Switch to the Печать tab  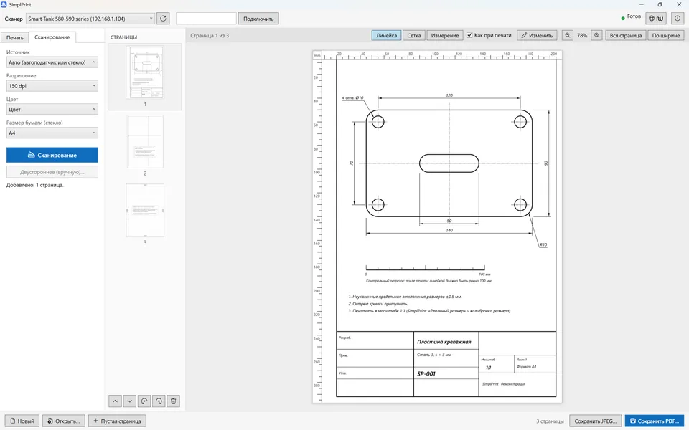14,37
